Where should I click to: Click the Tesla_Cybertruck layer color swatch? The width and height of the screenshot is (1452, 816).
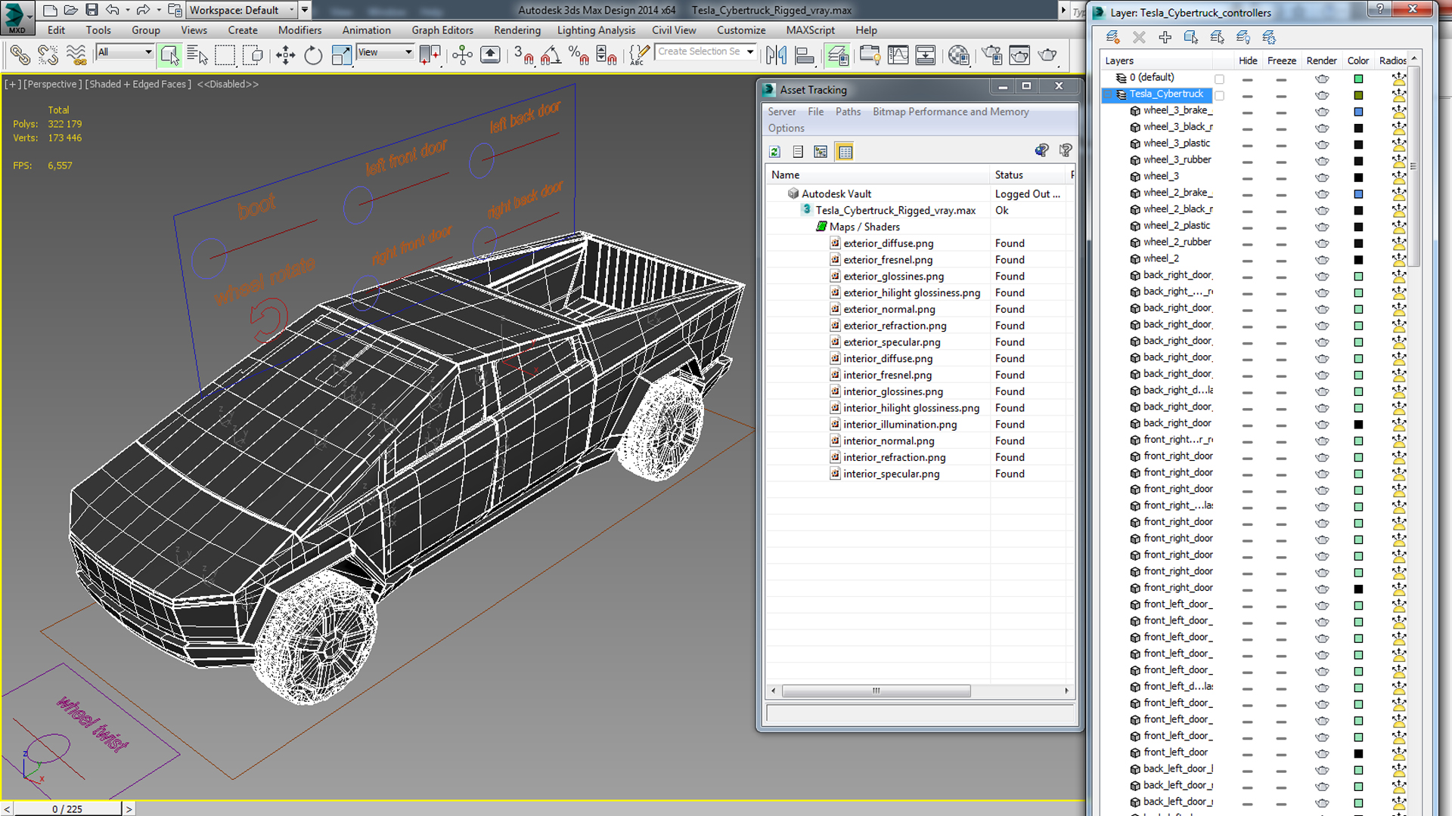pos(1358,95)
